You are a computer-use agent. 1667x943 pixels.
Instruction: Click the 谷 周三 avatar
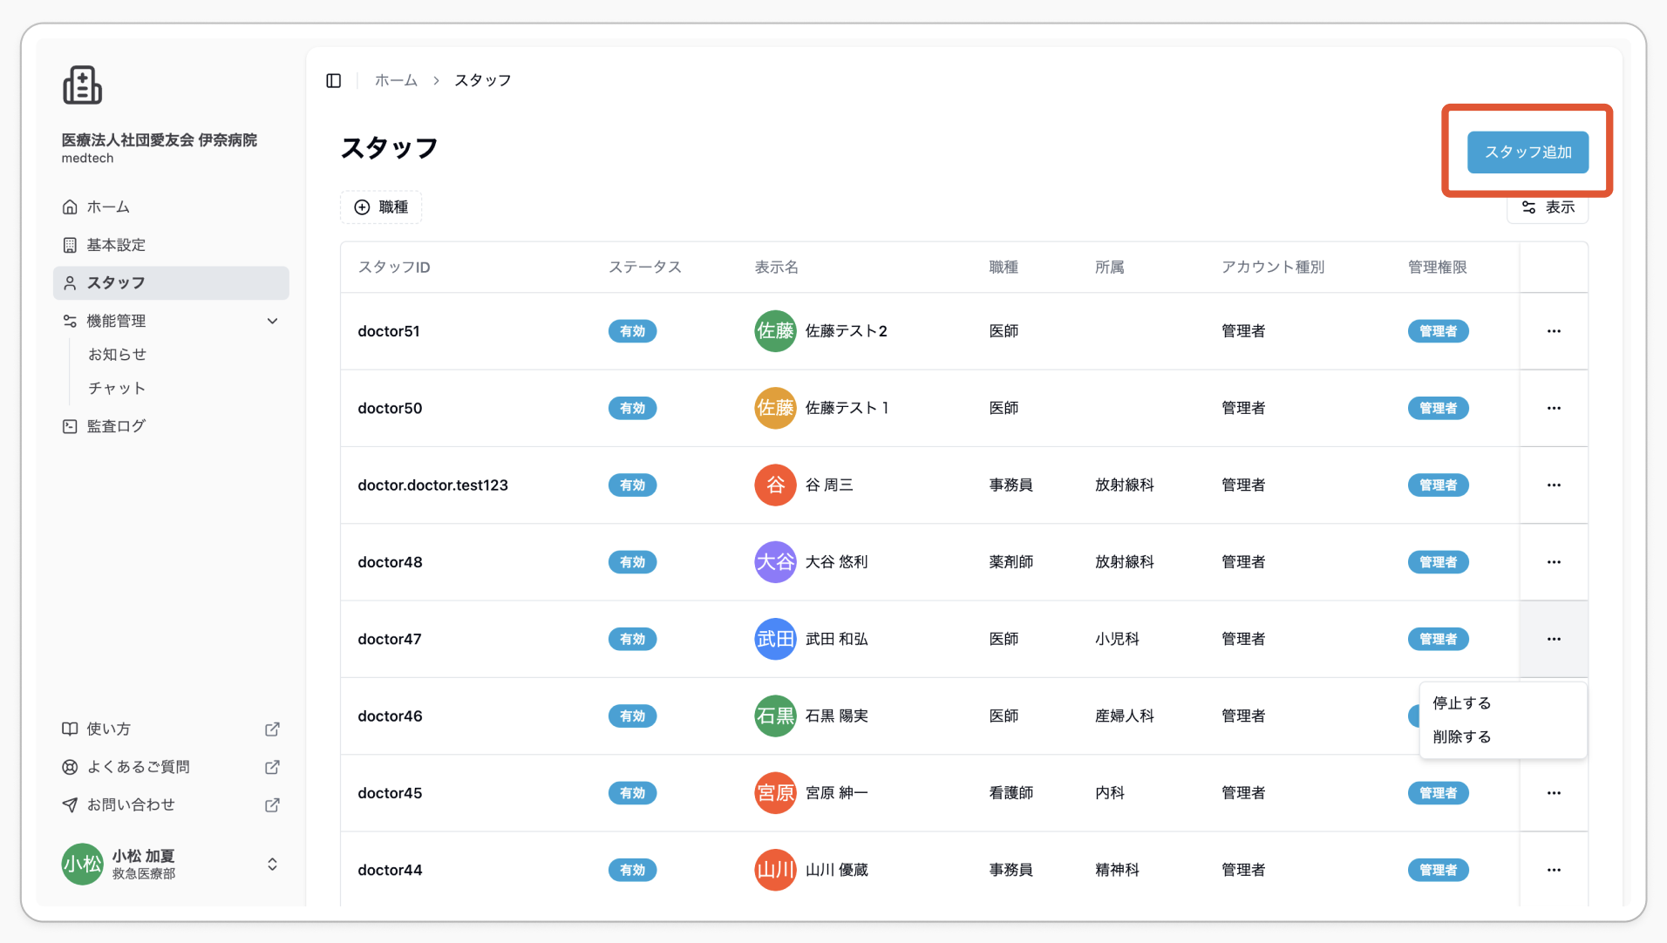point(775,485)
